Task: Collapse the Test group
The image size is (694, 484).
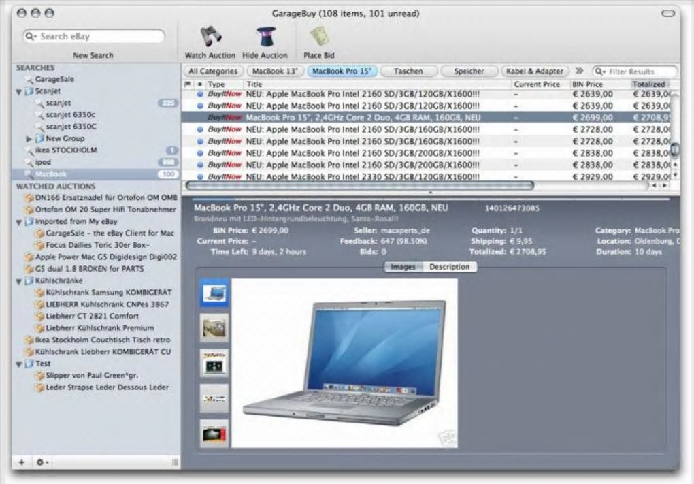Action: (19, 364)
